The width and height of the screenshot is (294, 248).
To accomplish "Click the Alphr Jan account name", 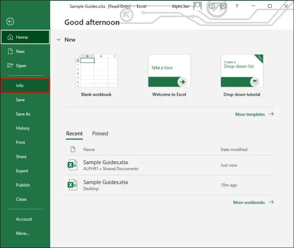I will click(x=181, y=6).
